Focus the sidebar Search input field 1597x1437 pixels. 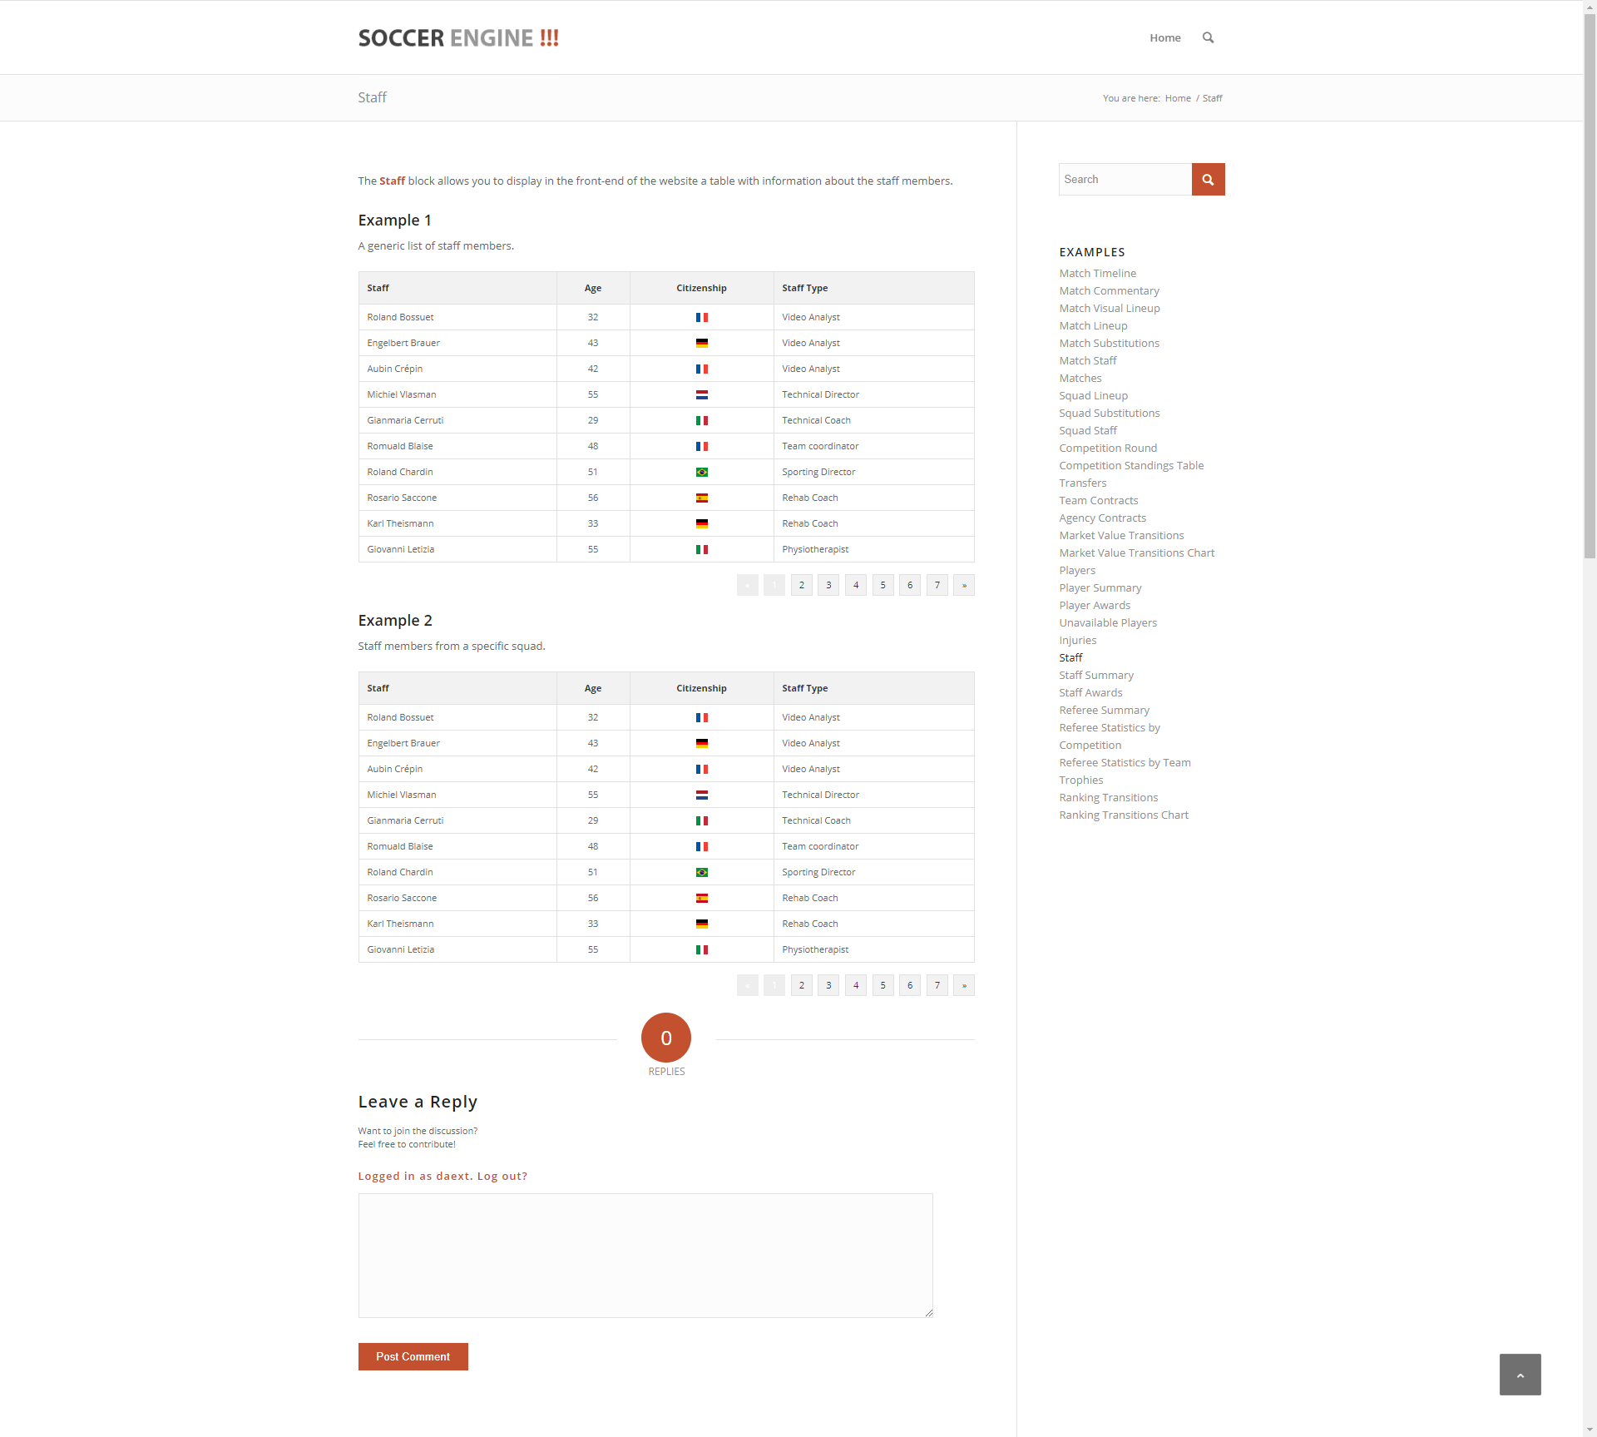1125,180
